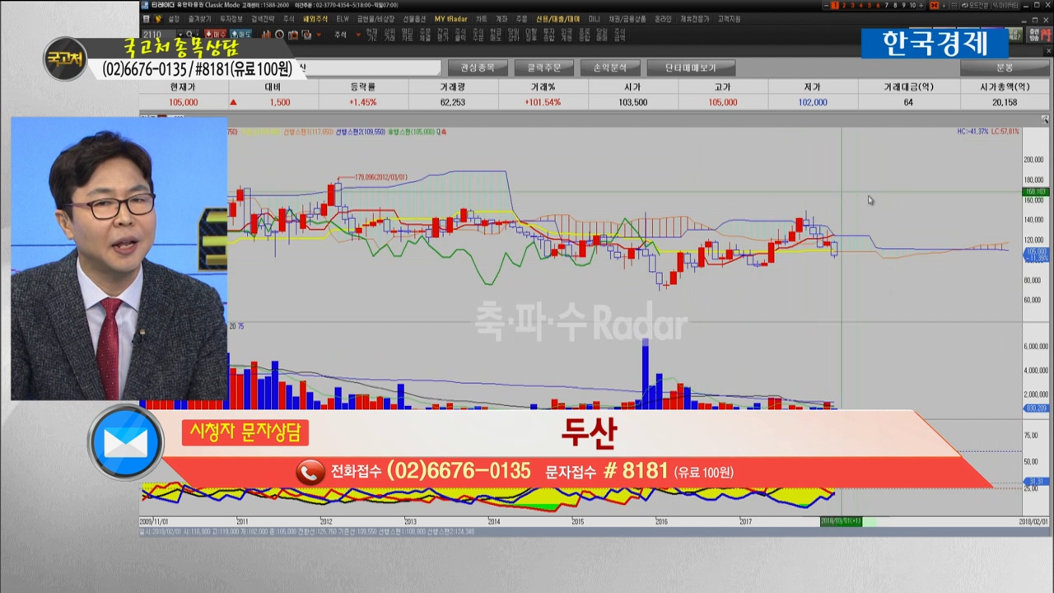Click the 2110 screen number field
The image size is (1054, 593).
(x=157, y=35)
